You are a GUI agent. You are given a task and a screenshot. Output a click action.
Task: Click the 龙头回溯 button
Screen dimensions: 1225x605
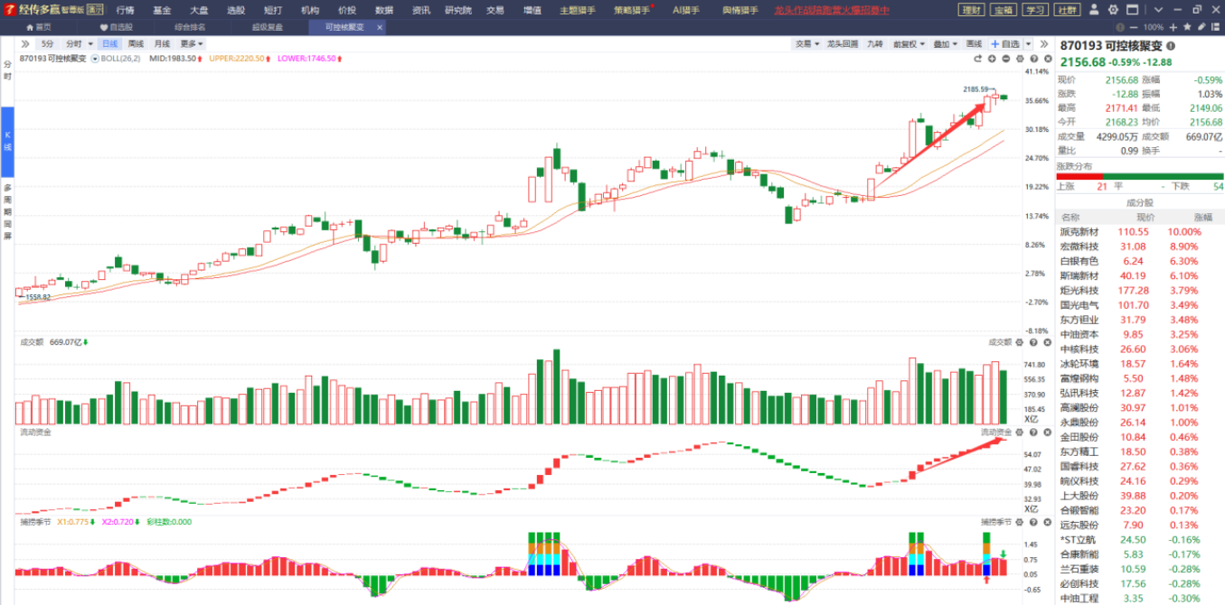click(842, 43)
